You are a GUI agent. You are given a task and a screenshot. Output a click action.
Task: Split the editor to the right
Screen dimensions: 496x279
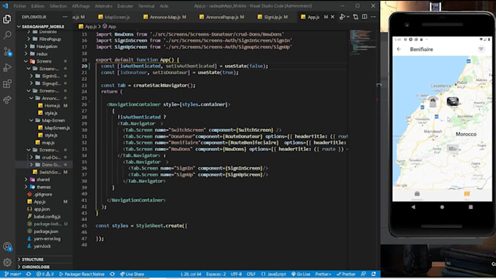pyautogui.click(x=365, y=17)
